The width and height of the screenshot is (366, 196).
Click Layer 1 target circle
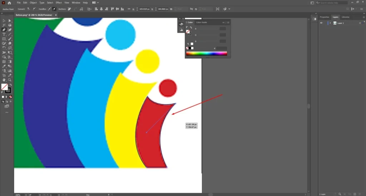tap(360, 23)
